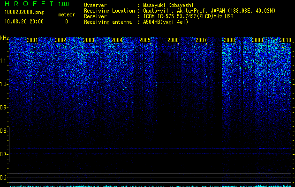The height and width of the screenshot is (187, 295).
Task: Click the Ovserver label
Action: [x=95, y=5]
